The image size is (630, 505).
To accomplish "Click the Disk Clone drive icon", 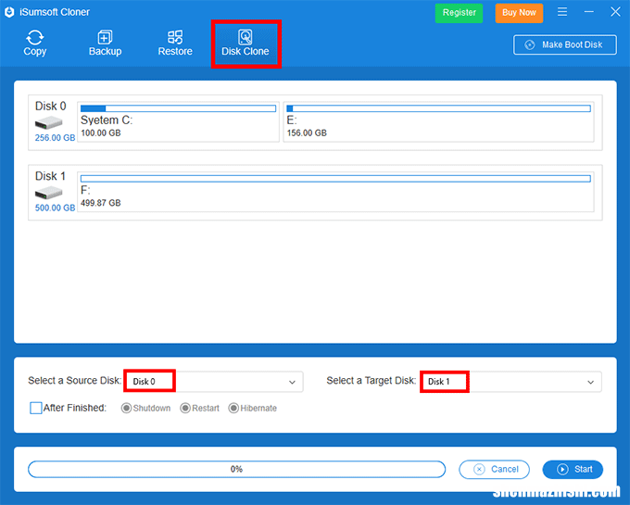I will (x=246, y=37).
